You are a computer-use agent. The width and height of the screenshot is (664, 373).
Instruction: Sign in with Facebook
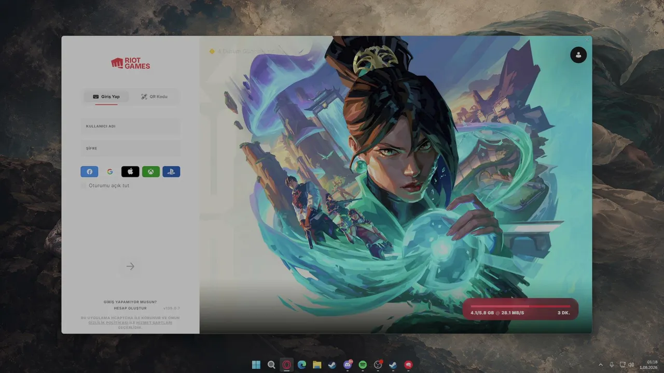[x=89, y=171]
